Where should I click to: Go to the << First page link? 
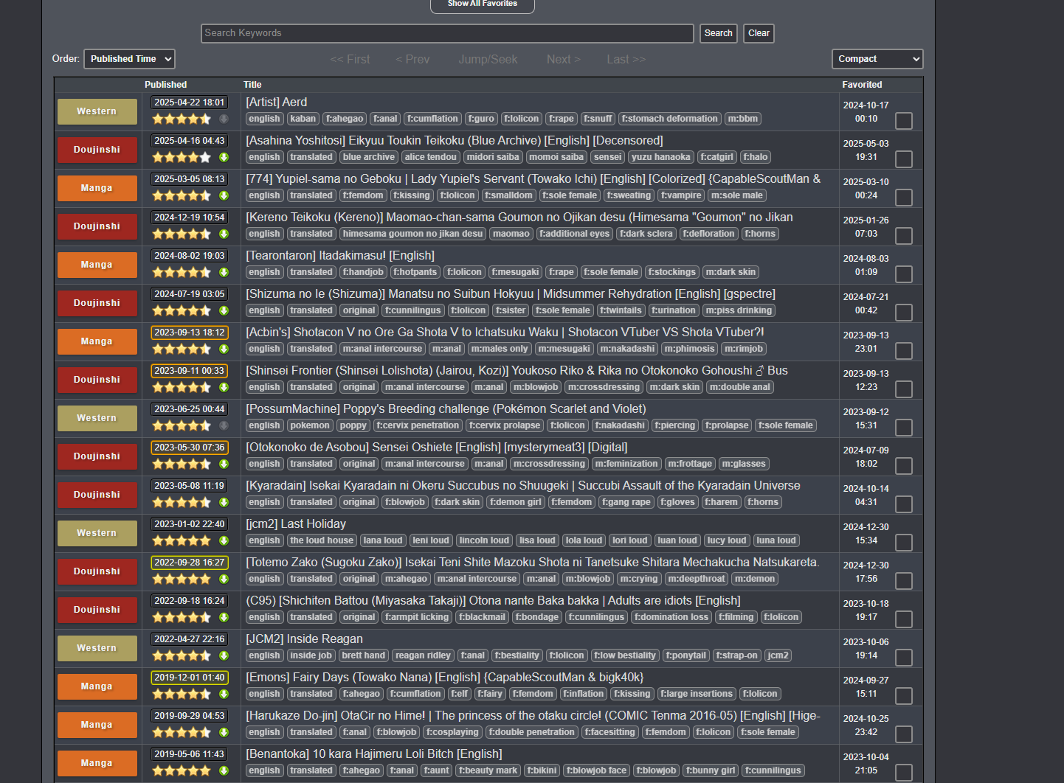pos(350,60)
